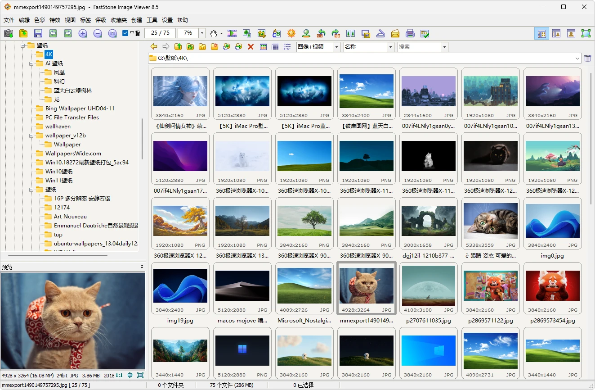
Task: Collapse the Ai 壁纸 tree node
Action: 31,63
